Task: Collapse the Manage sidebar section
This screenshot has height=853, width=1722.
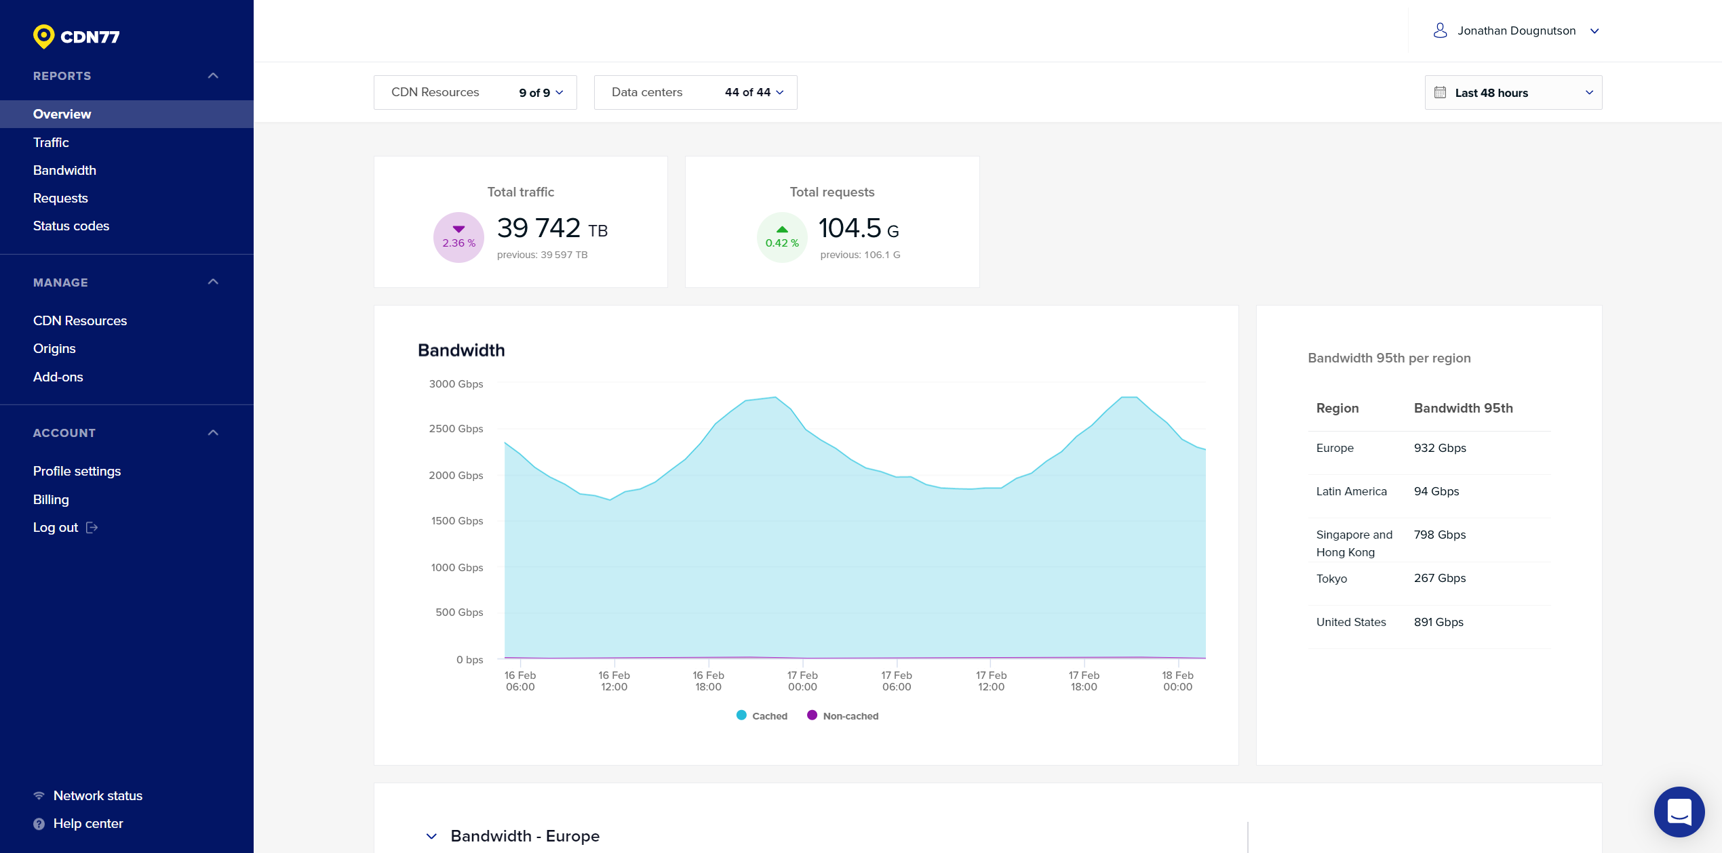Action: tap(213, 282)
